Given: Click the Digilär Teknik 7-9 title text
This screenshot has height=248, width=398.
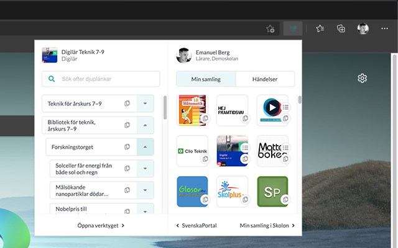Looking at the screenshot, I should point(83,52).
